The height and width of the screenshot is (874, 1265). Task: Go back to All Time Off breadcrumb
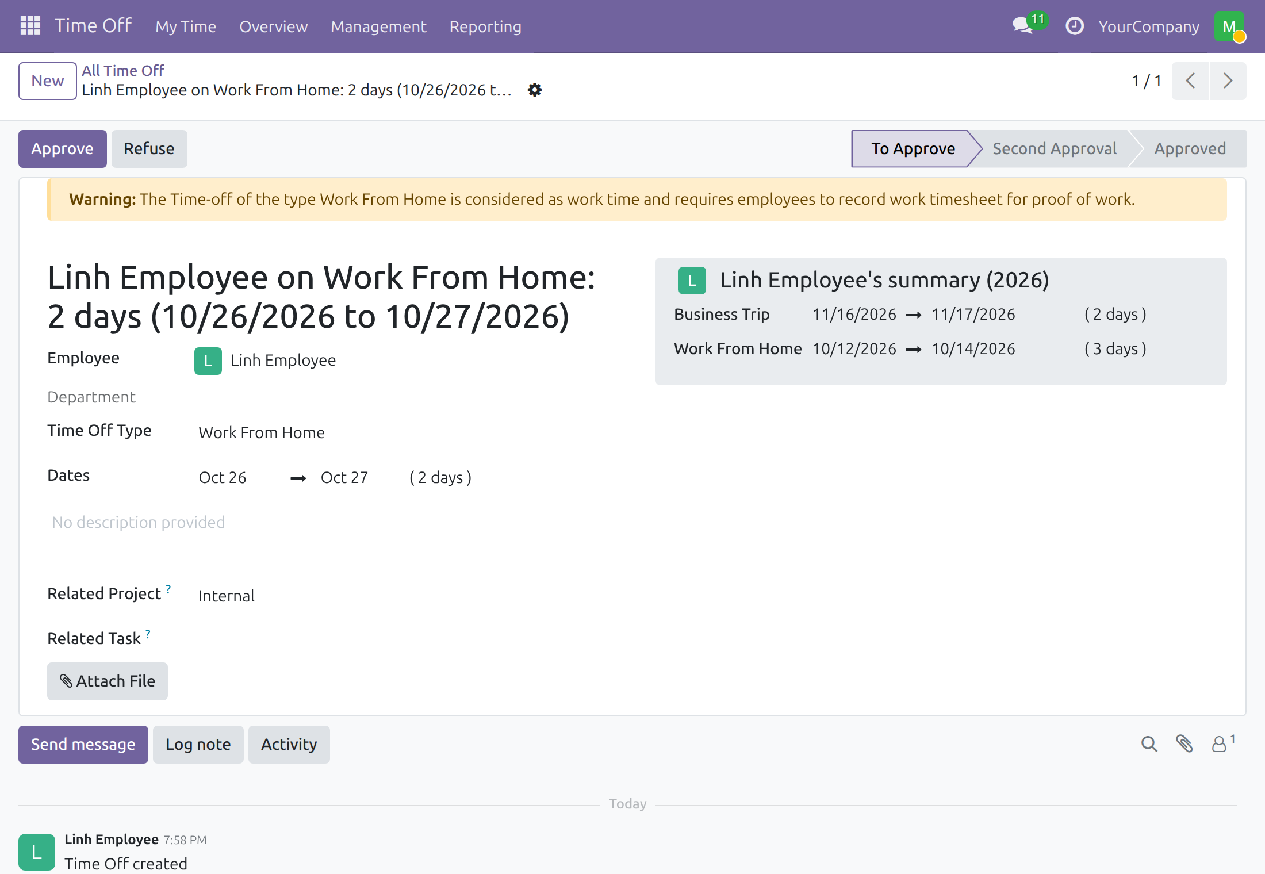pos(123,70)
